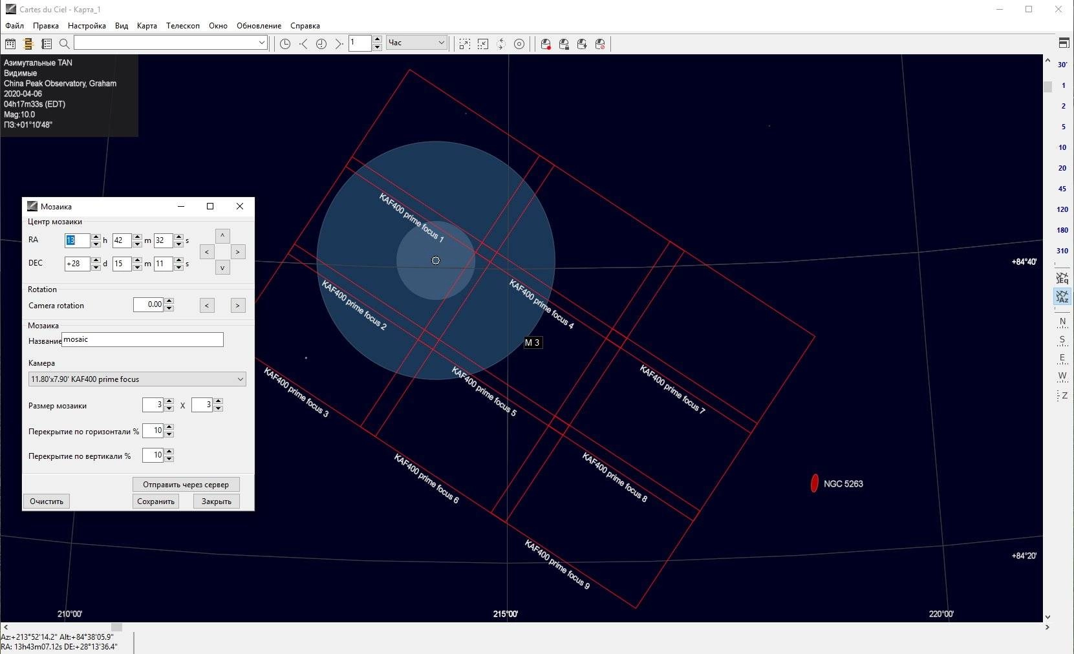Click the Название mosaic name field

click(x=142, y=339)
